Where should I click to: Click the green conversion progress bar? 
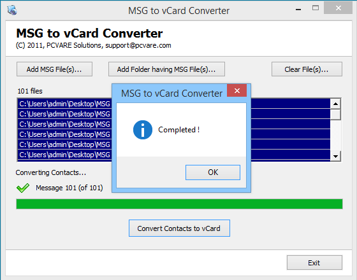[179, 204]
